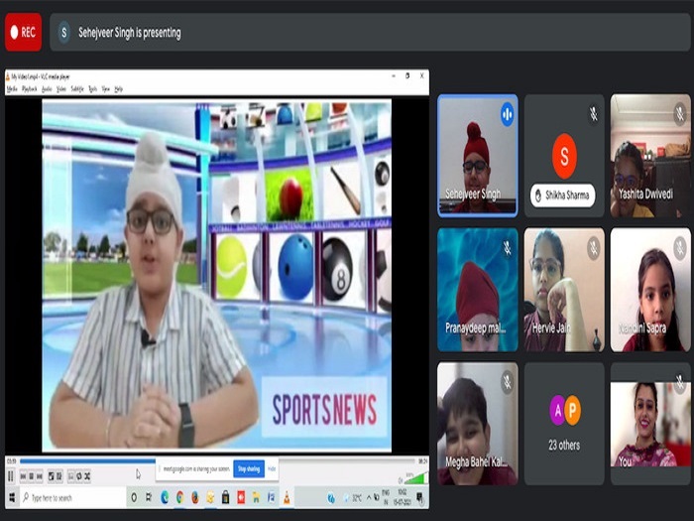
Task: Click the Shikha Sharma name label
Action: (563, 195)
